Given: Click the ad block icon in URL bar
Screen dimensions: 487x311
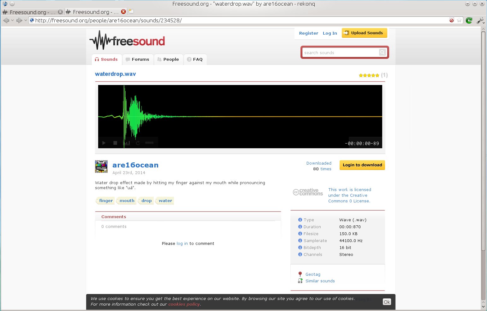Looking at the screenshot, I should pos(452,20).
